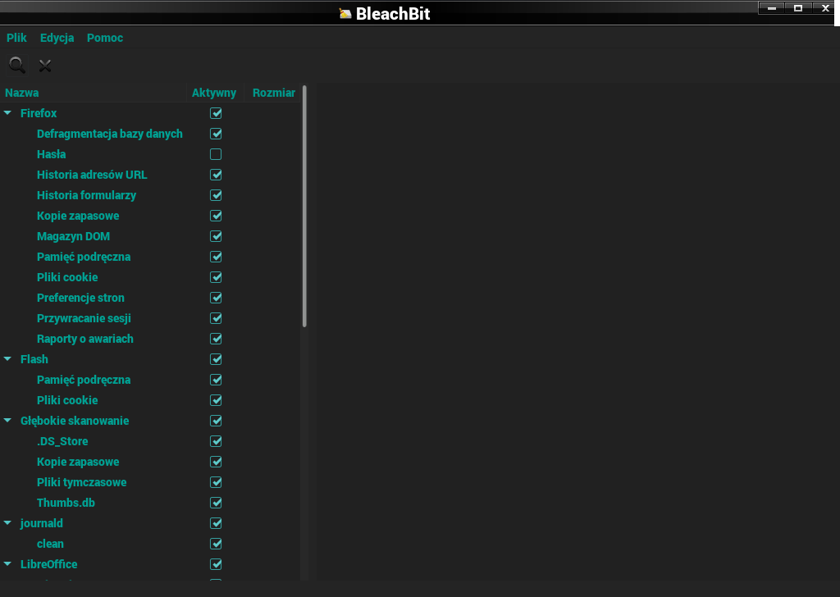Select the .DS_Store row
Image resolution: width=840 pixels, height=597 pixels.
pyautogui.click(x=150, y=441)
